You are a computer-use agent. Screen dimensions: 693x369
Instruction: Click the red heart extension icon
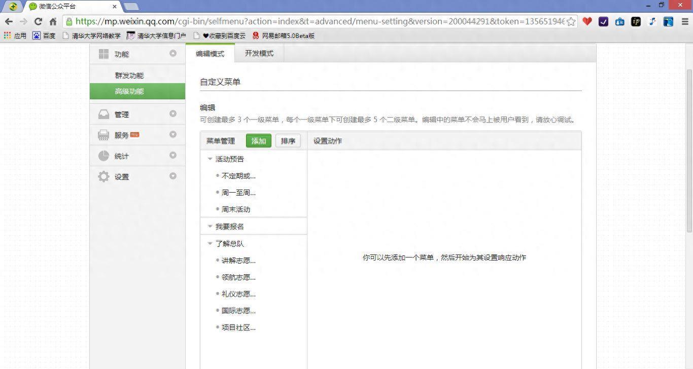[x=587, y=21]
